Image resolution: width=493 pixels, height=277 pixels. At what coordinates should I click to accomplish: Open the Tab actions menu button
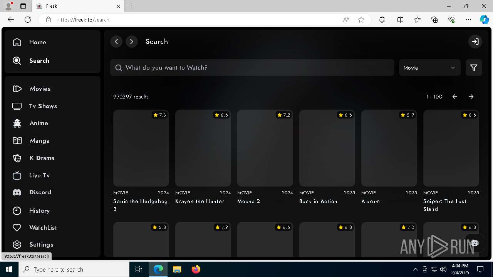tap(23, 6)
